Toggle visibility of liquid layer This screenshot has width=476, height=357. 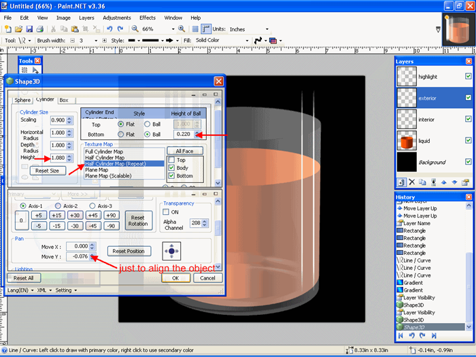(468, 140)
